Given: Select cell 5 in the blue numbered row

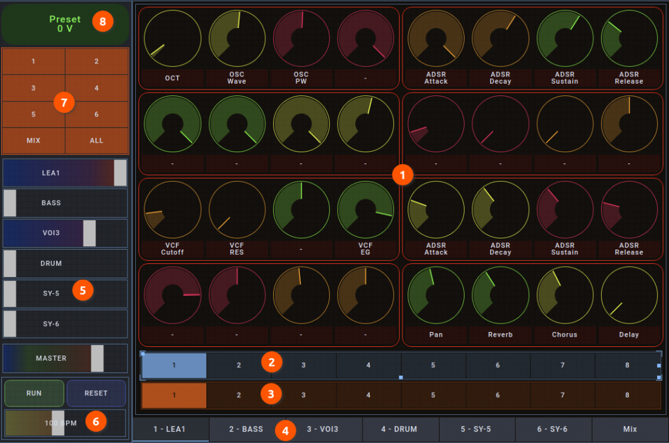Looking at the screenshot, I should click(433, 365).
